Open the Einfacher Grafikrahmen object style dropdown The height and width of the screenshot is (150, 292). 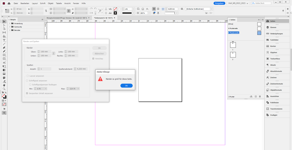click(211, 9)
